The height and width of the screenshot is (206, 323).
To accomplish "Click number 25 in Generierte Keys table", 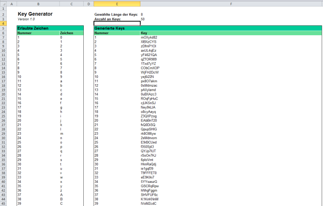I will pos(96,142).
